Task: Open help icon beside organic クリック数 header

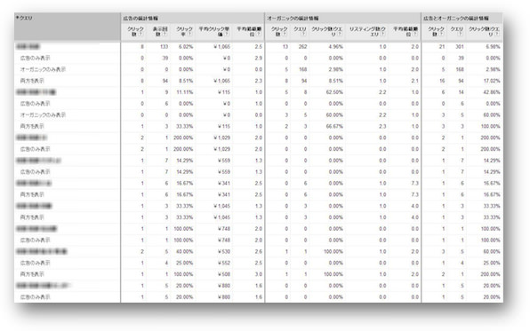Action: [x=285, y=34]
